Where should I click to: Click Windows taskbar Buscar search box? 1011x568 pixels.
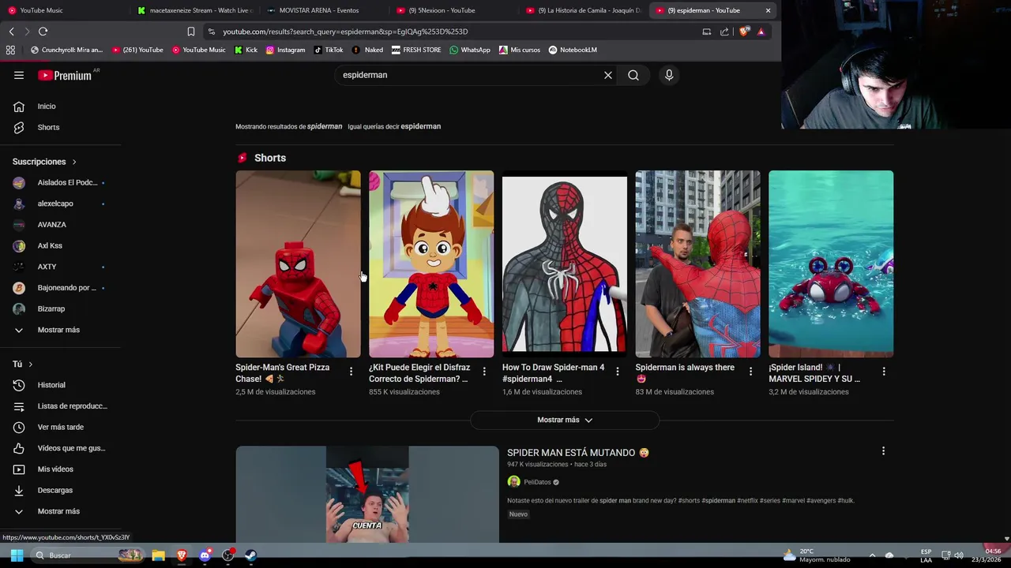click(x=87, y=555)
